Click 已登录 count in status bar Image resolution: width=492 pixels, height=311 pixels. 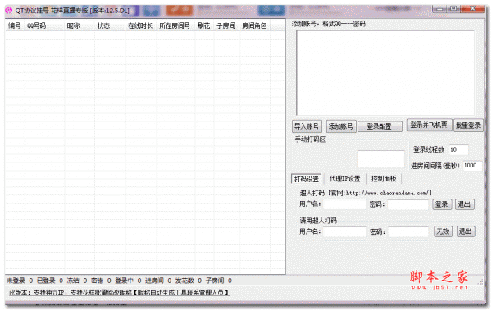pyautogui.click(x=50, y=281)
